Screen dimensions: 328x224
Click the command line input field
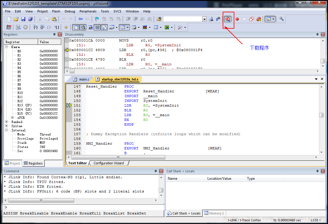click(x=83, y=207)
